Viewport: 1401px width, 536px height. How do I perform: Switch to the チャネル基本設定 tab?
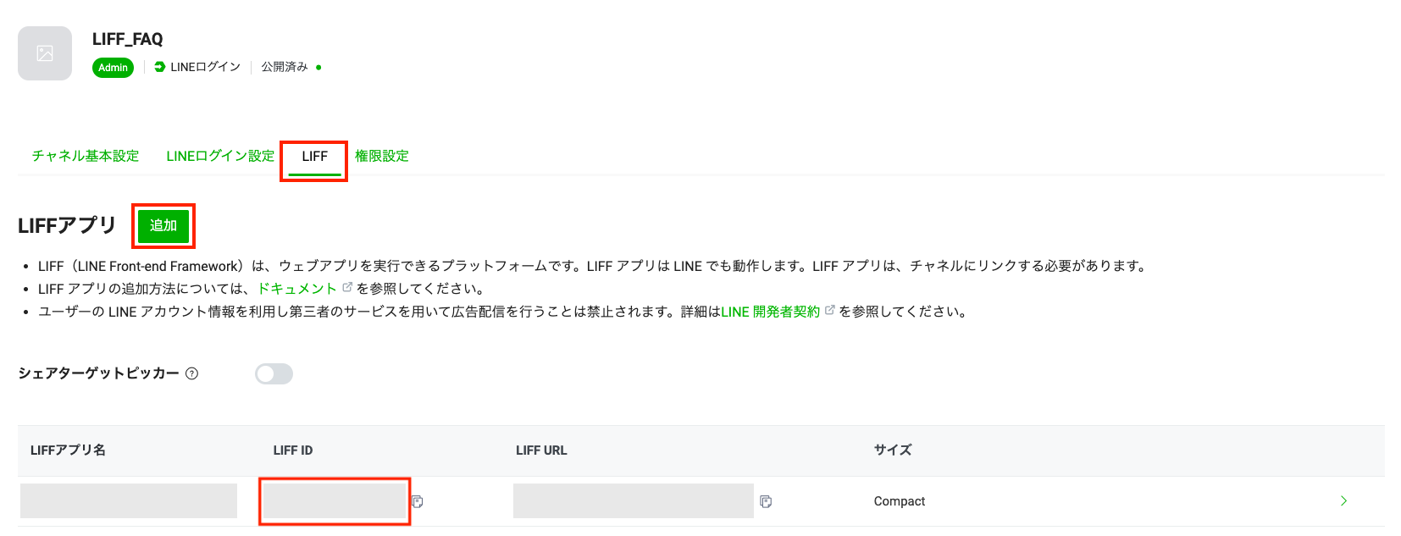tap(85, 156)
